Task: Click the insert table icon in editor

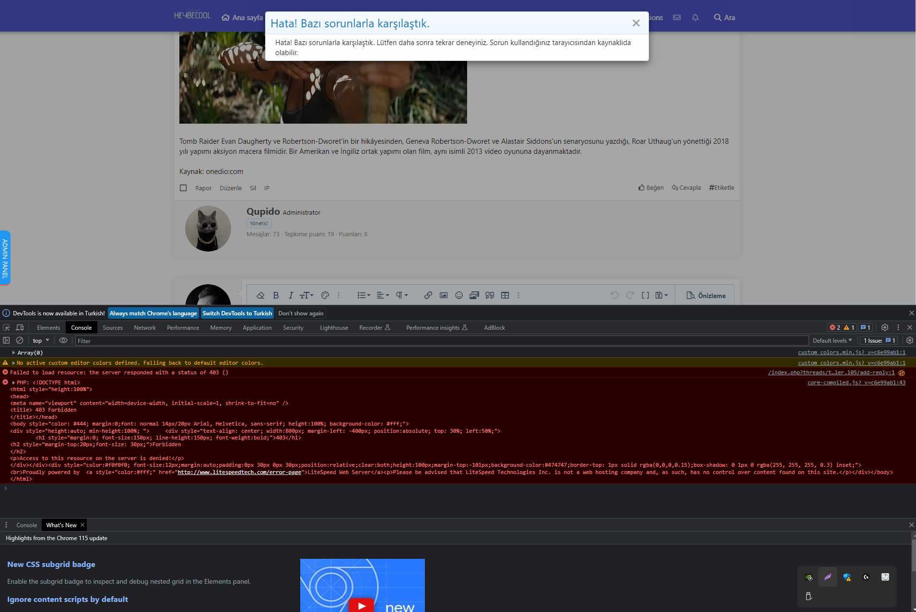Action: [x=505, y=295]
